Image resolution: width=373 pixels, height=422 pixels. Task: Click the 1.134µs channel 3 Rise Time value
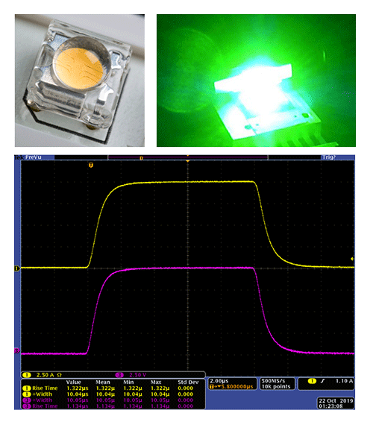tap(78, 406)
